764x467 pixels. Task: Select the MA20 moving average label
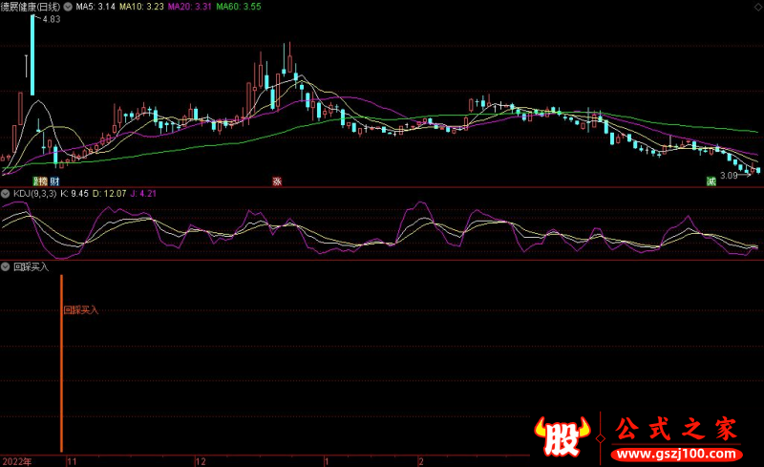pyautogui.click(x=187, y=7)
